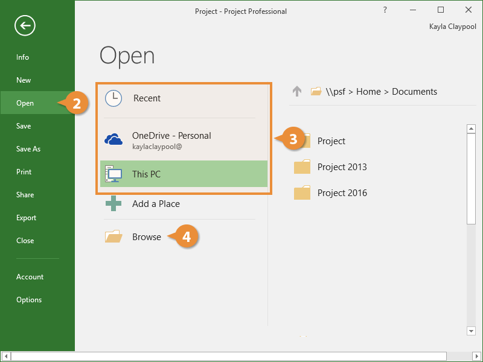The width and height of the screenshot is (483, 362).
Task: Click the question mark help icon
Action: coord(385,10)
